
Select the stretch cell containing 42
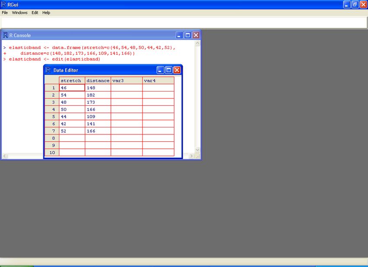[72, 124]
